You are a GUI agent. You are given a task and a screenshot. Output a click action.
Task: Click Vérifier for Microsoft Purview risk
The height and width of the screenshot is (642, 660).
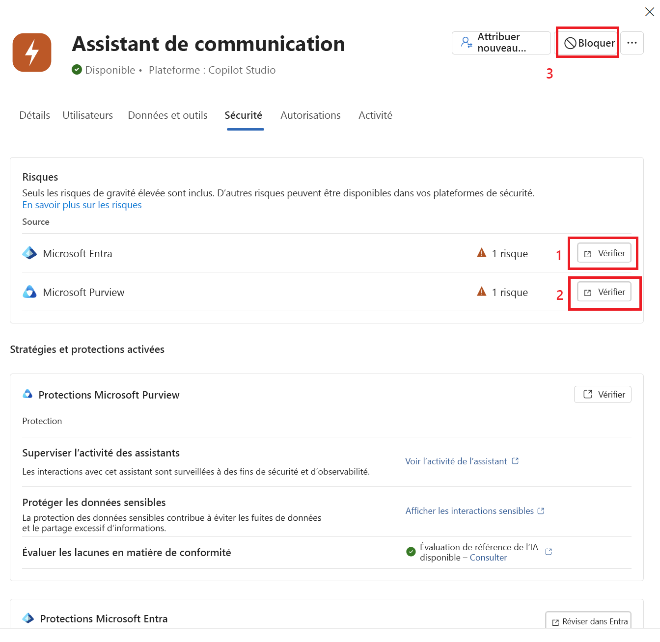tap(604, 292)
